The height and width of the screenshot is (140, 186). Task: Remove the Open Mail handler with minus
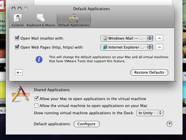(159, 38)
